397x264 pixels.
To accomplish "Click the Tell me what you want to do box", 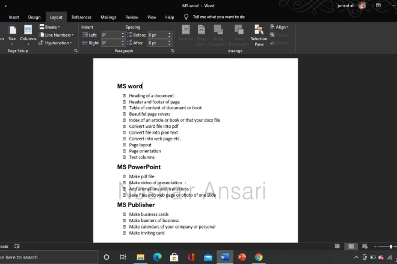I will coord(219,17).
